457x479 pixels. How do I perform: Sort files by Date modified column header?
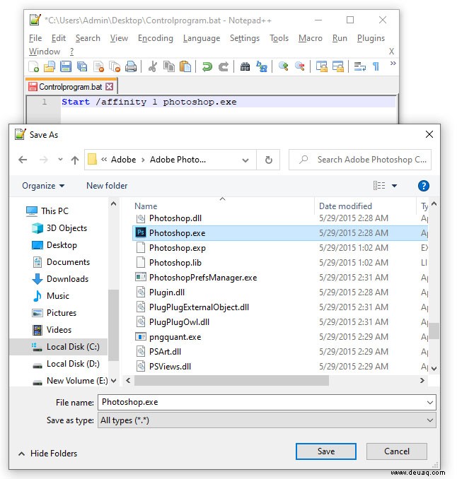tap(345, 206)
